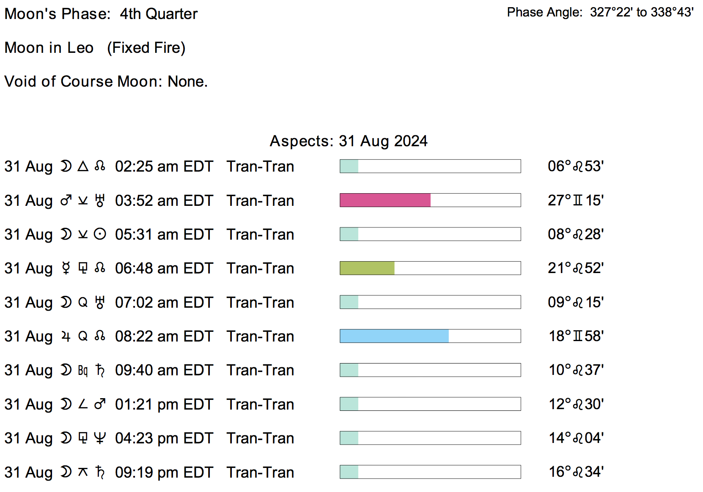Select the Mercury glyph in the 06:48 am row
Viewport: 703px width, 492px height.
point(66,268)
